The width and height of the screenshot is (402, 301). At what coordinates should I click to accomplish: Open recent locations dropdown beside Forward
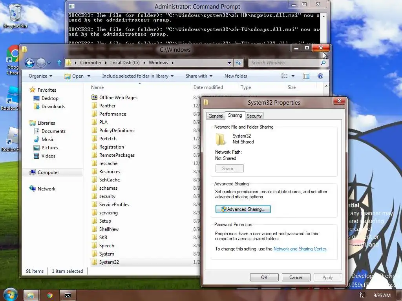point(49,63)
